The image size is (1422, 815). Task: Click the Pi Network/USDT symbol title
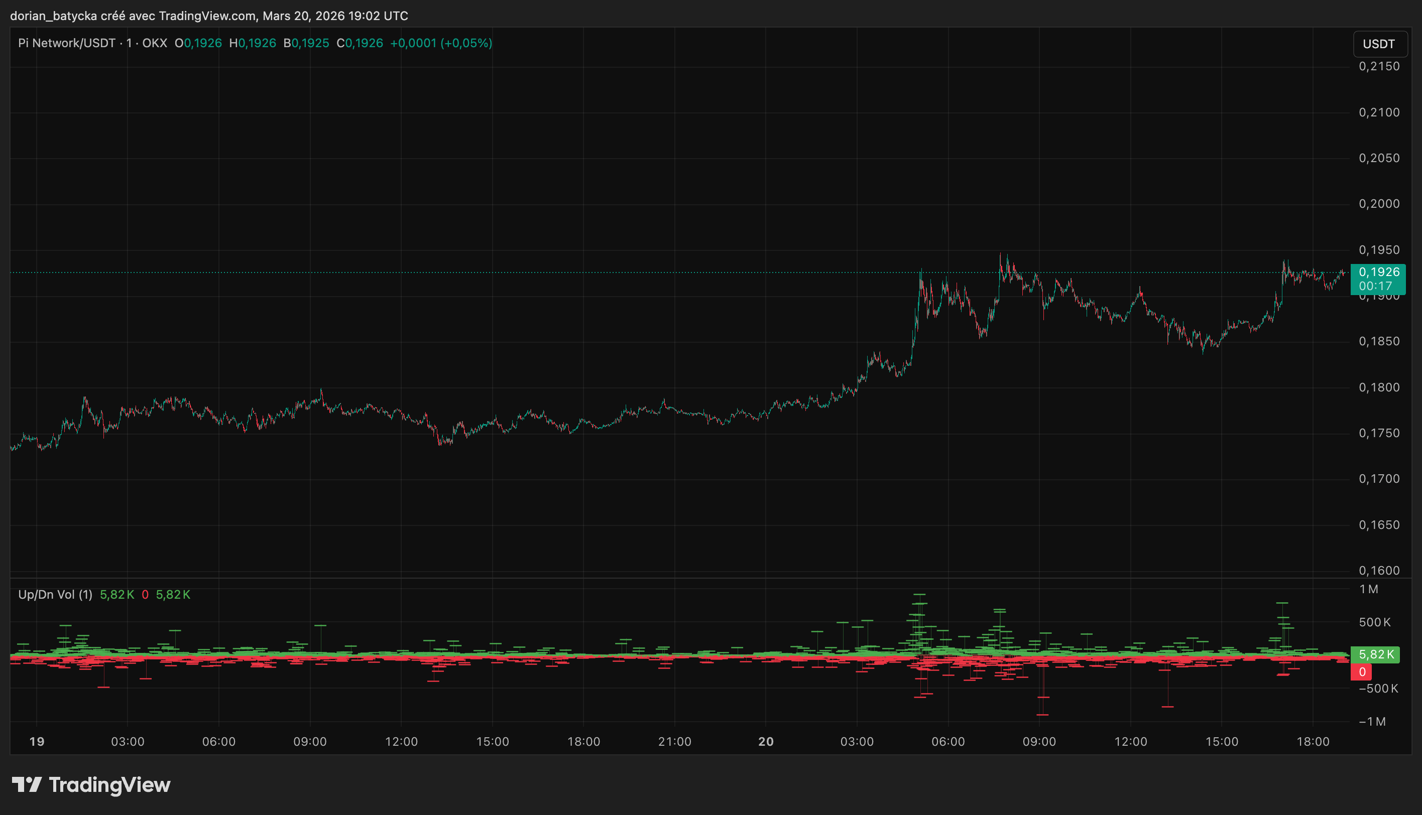(x=66, y=43)
